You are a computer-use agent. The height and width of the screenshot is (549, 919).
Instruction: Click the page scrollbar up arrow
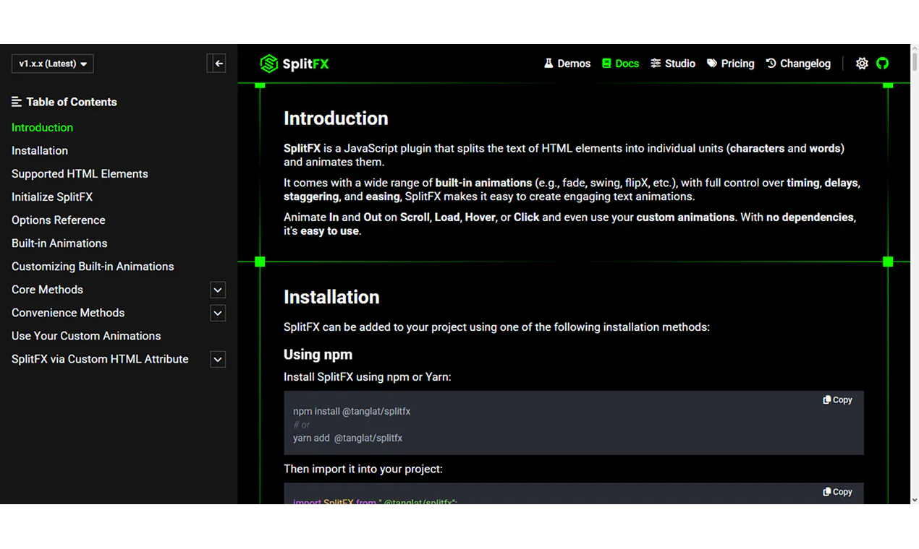(x=915, y=49)
